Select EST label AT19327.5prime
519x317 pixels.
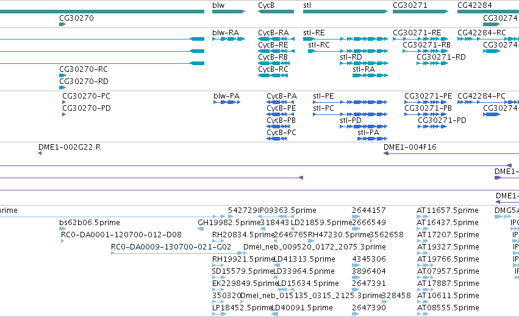click(448, 247)
